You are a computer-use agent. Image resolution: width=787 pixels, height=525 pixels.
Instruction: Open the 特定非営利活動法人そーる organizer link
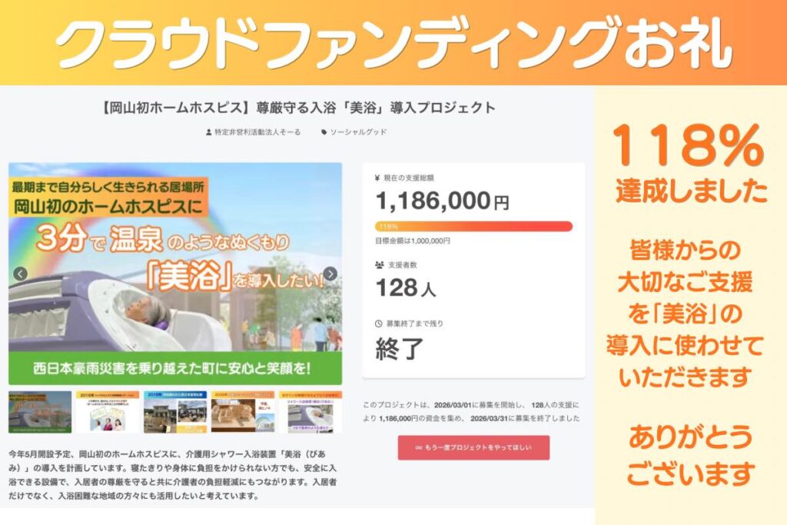[247, 132]
